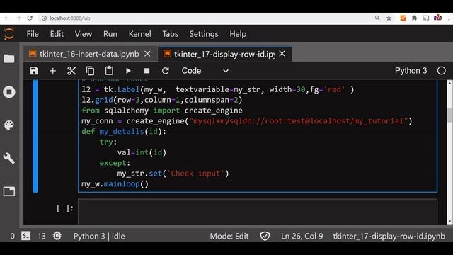
Task: Click the code line my_w.mainloop()
Action: [115, 184]
